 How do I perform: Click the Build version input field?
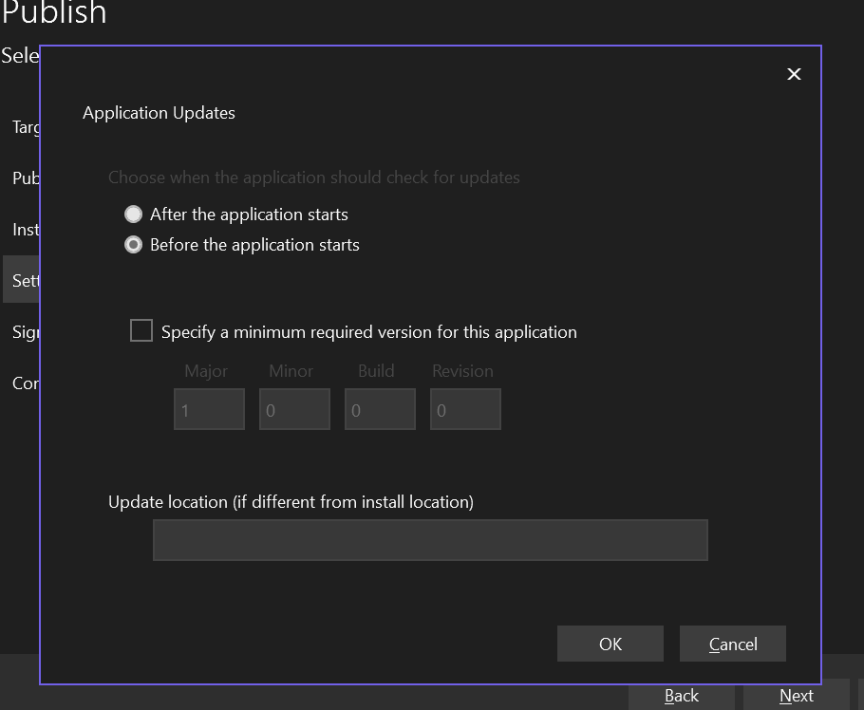point(379,408)
